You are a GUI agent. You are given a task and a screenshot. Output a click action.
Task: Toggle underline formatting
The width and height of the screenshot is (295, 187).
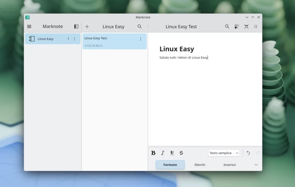click(x=172, y=153)
